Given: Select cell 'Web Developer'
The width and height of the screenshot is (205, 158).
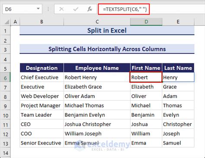Looking at the screenshot, I should tap(42, 96).
